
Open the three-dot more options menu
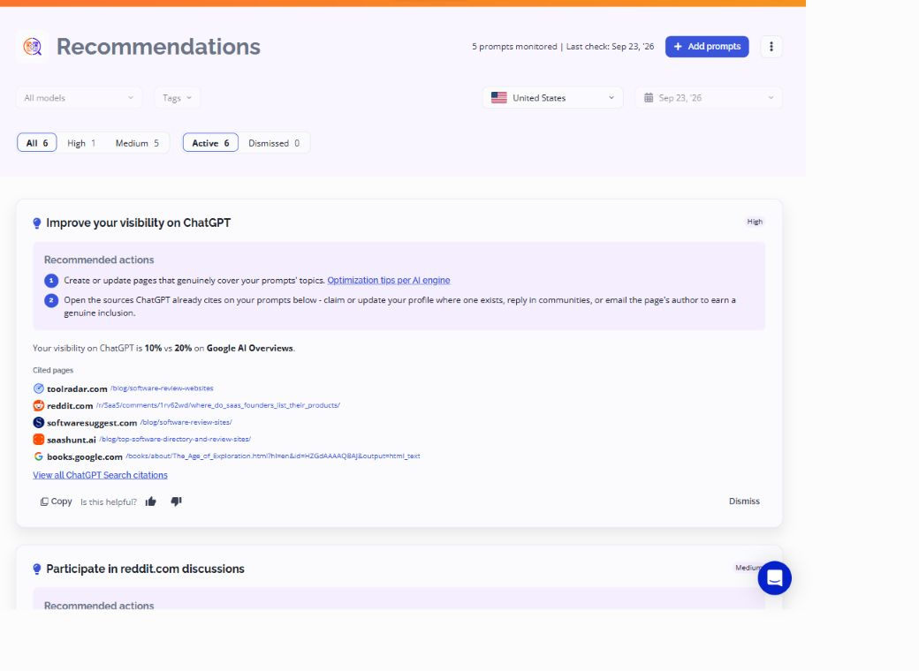pyautogui.click(x=771, y=46)
